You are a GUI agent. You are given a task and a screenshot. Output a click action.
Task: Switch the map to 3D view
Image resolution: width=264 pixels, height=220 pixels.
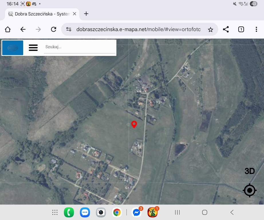tap(249, 171)
